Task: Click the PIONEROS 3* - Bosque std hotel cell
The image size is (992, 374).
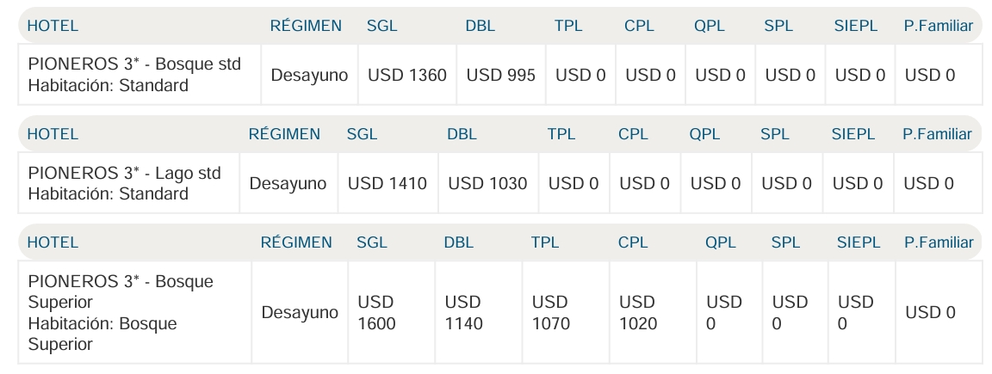Action: (x=134, y=75)
